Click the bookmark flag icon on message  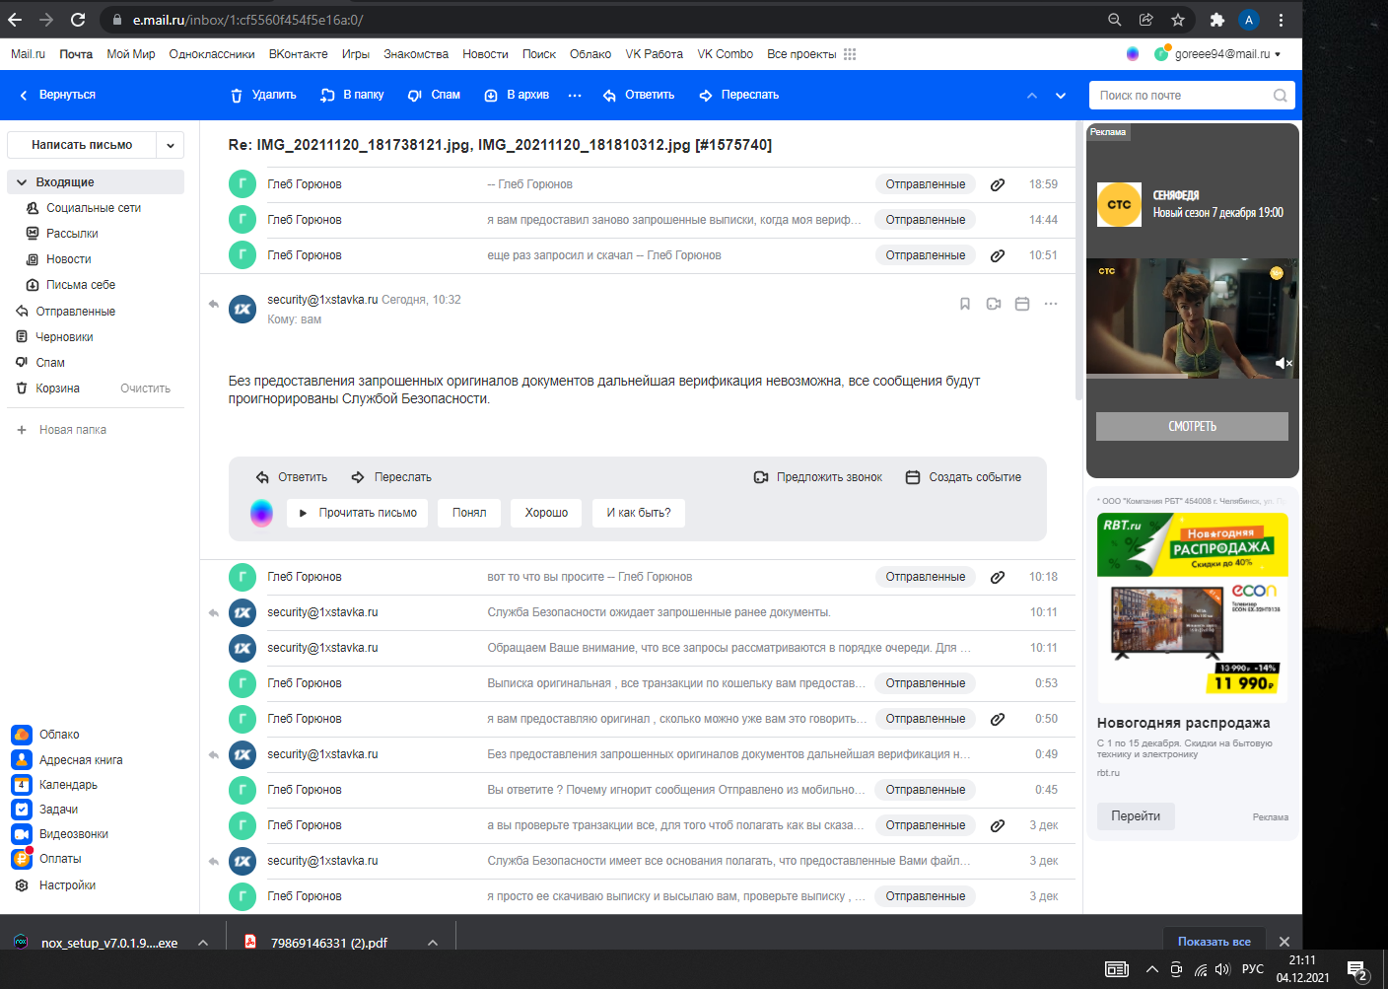pyautogui.click(x=965, y=305)
